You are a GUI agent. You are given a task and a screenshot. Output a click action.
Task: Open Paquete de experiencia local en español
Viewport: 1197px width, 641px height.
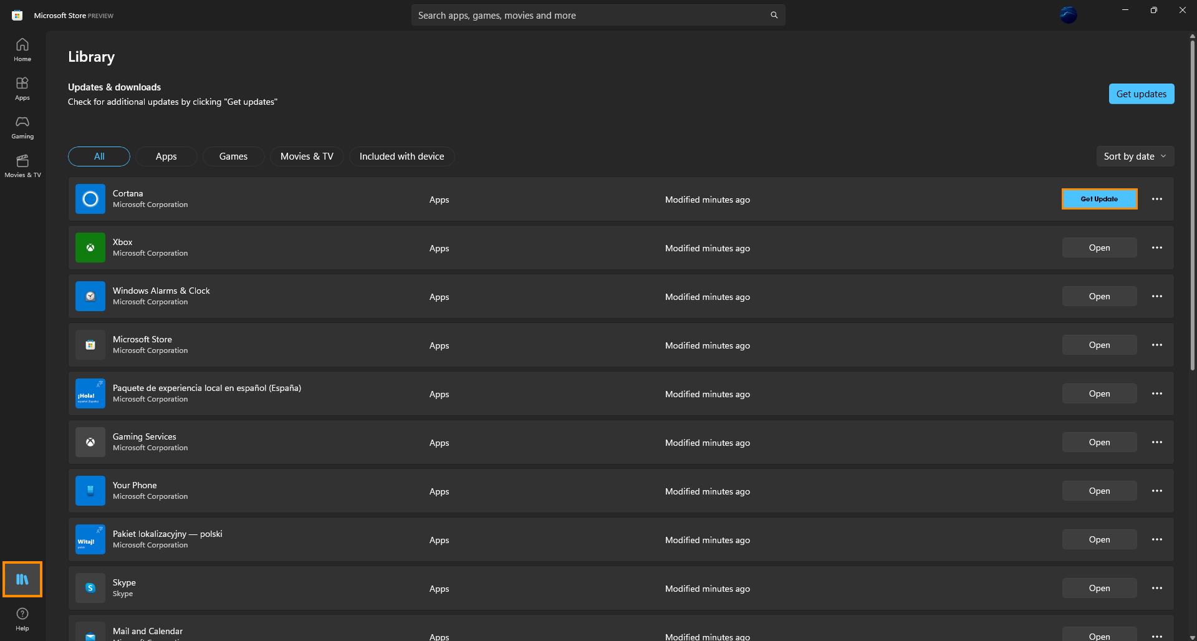[x=1100, y=393]
